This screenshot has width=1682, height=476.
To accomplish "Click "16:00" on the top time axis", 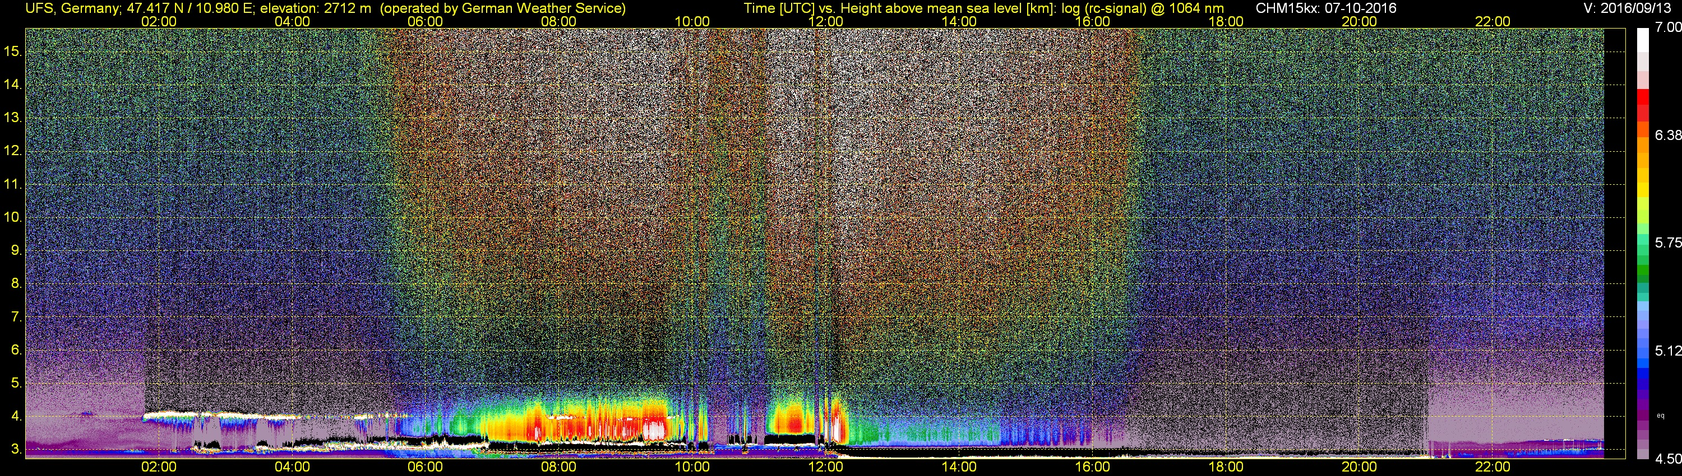I will coord(1092,21).
